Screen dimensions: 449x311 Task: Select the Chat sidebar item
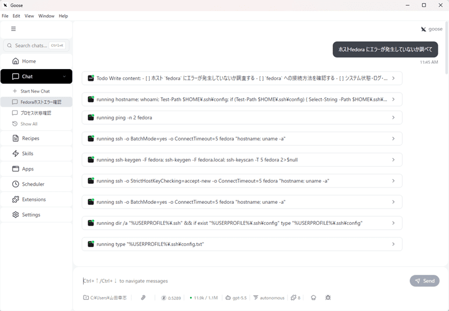coord(36,76)
